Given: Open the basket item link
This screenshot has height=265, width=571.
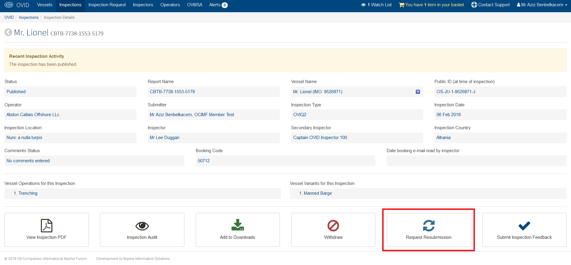Looking at the screenshot, I should [x=432, y=5].
